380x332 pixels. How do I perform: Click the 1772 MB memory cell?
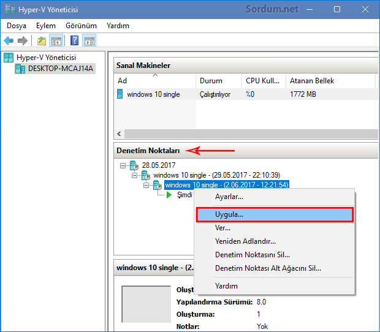point(303,94)
